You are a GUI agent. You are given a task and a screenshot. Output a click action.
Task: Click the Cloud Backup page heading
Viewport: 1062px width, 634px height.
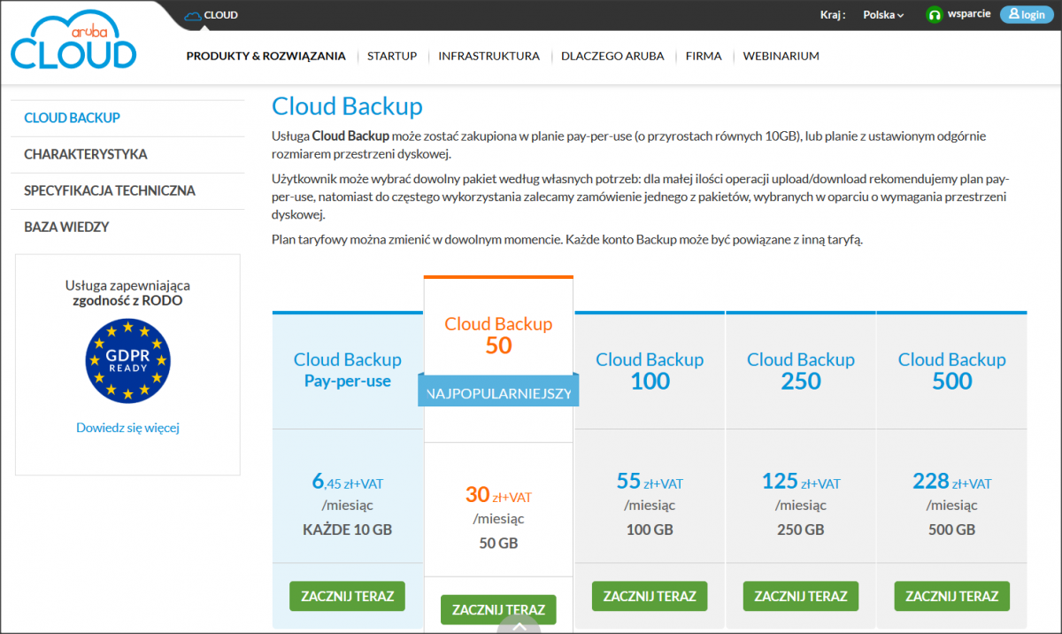[347, 106]
